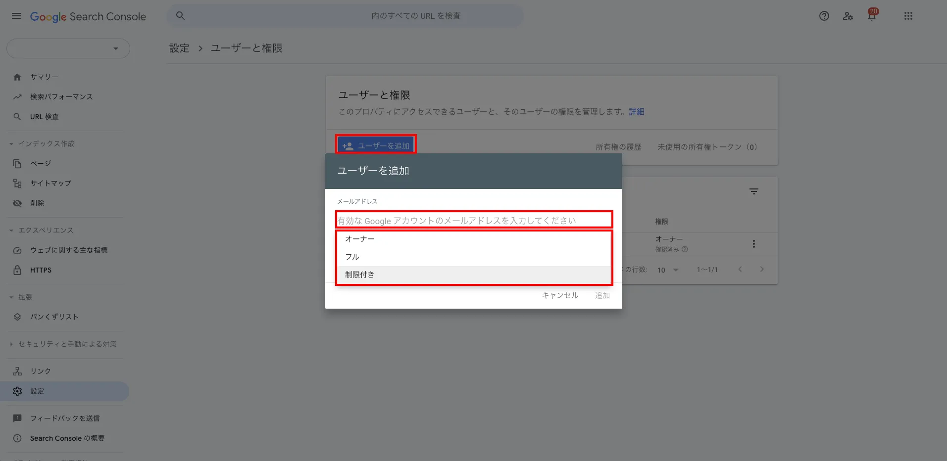Open URL 検査 in the sidebar
Image resolution: width=947 pixels, height=461 pixels.
pyautogui.click(x=45, y=117)
